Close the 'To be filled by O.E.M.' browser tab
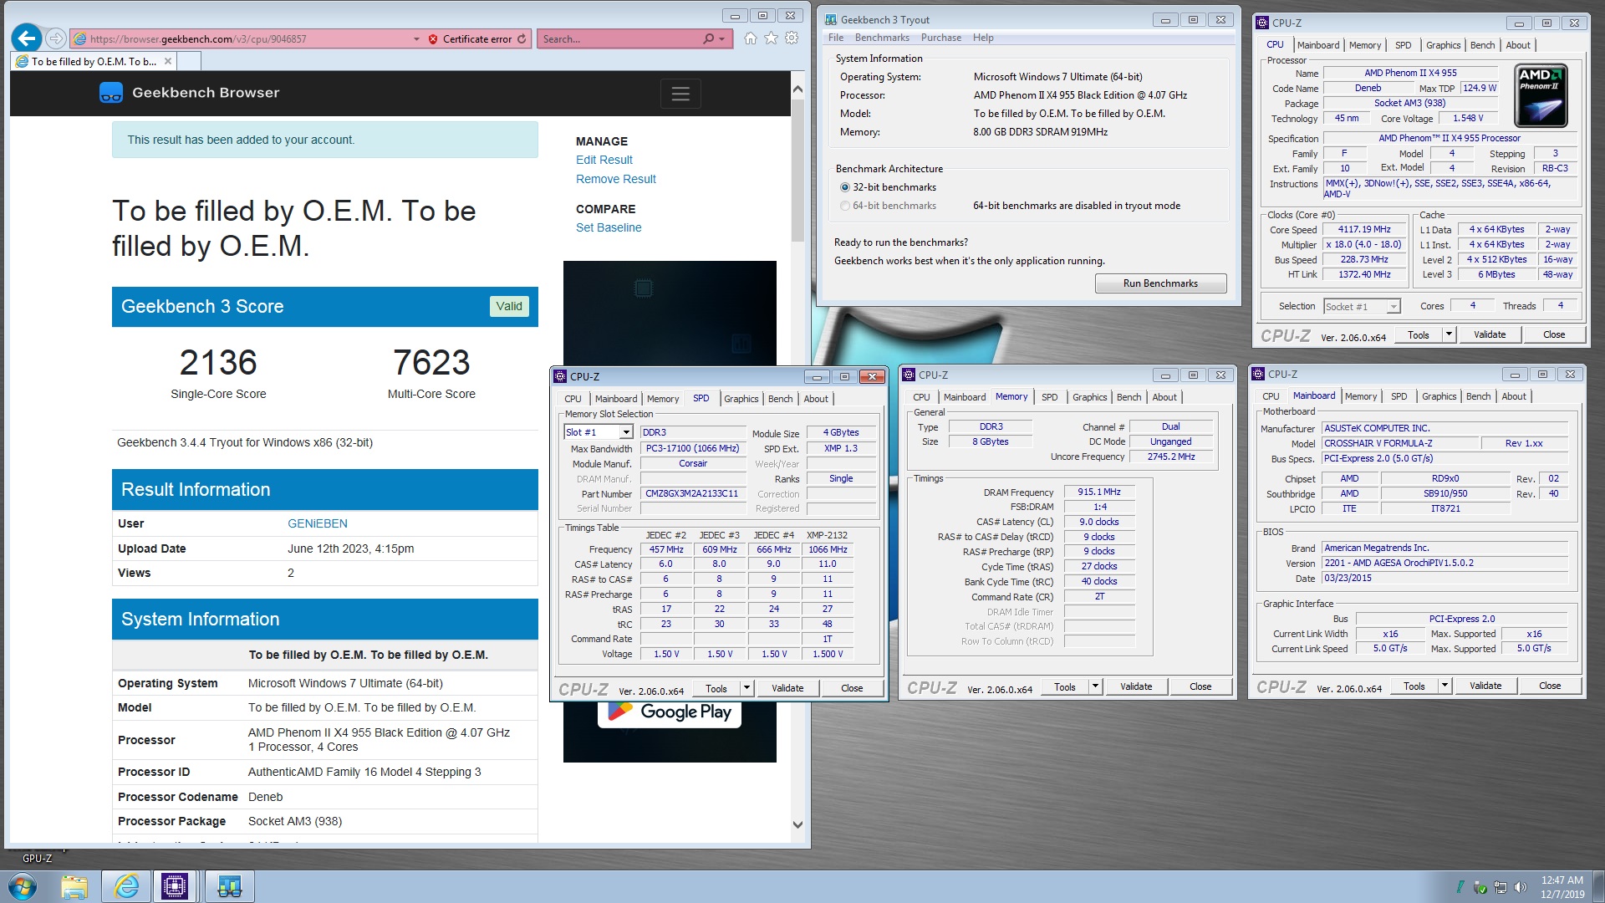This screenshot has height=903, width=1605. point(168,61)
